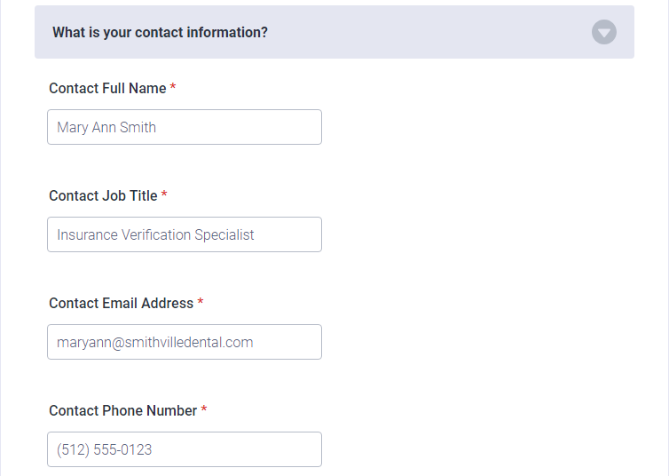The height and width of the screenshot is (476, 669).
Task: Click the red asterisk beside Email Address
Action: (201, 301)
